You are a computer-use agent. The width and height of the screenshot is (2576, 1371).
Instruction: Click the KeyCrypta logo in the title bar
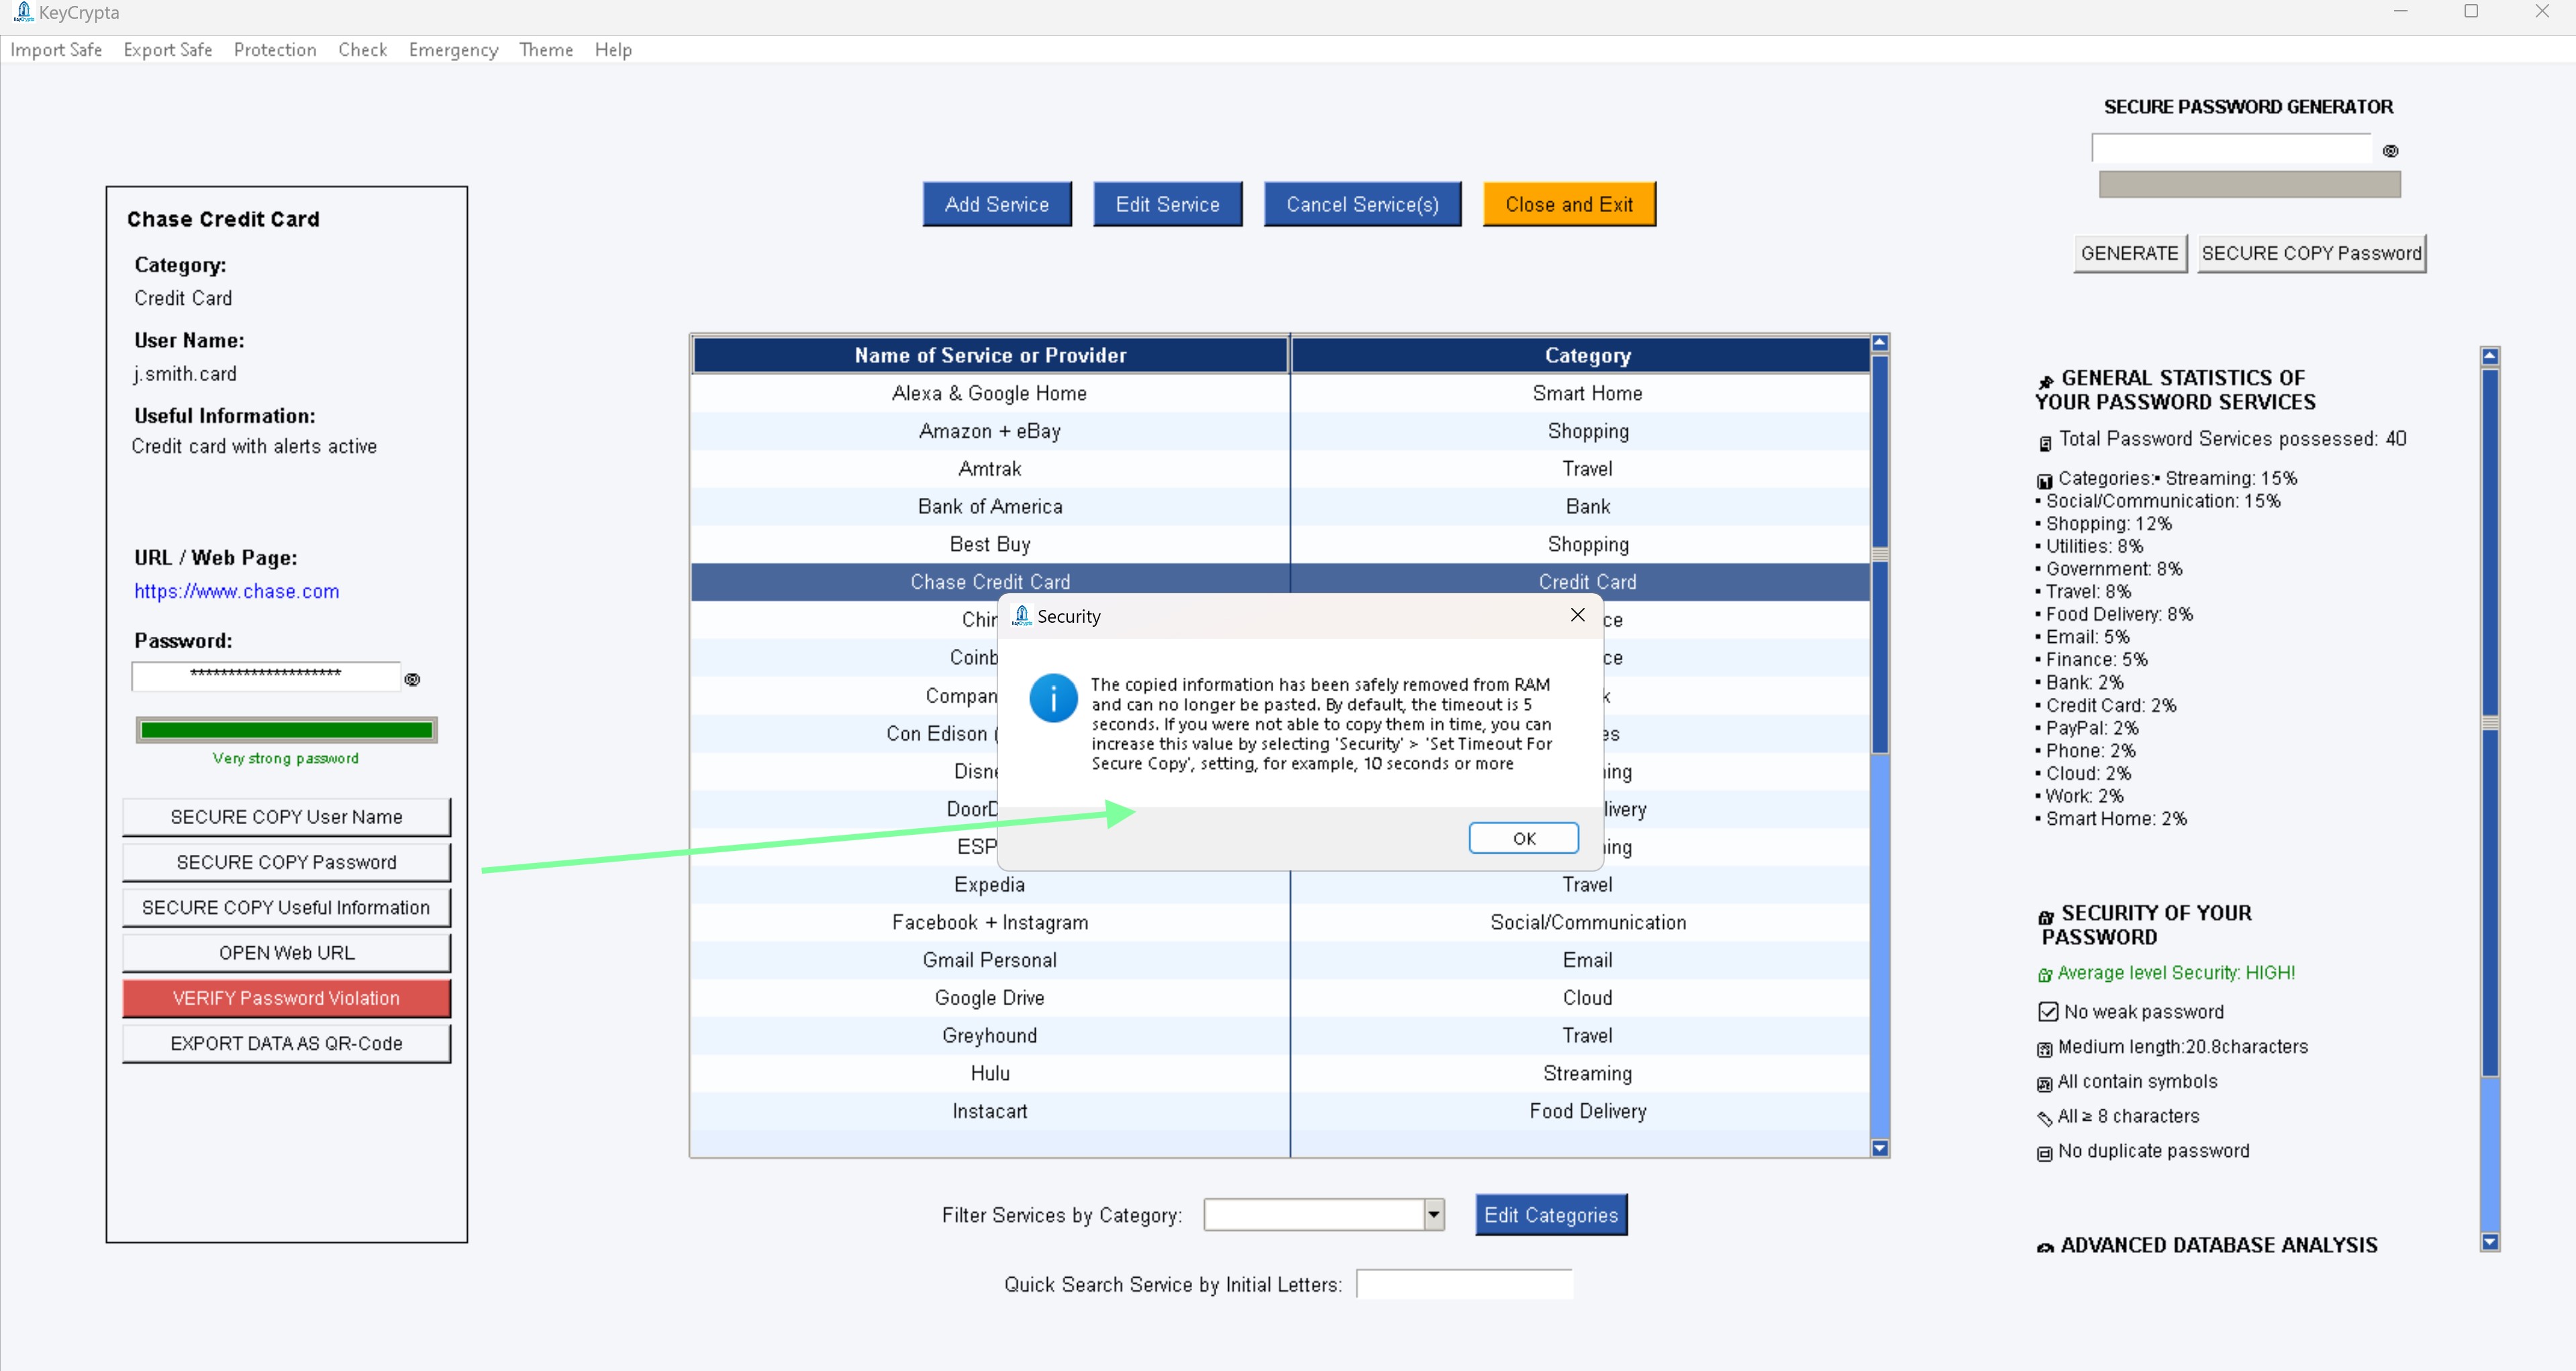pyautogui.click(x=24, y=12)
